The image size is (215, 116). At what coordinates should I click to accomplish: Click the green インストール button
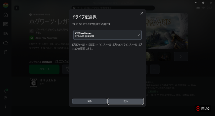pyautogui.click(x=44, y=69)
